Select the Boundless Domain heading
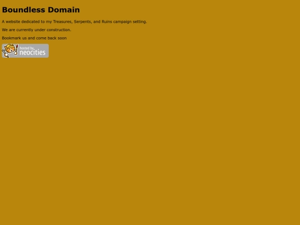Viewport: 300px width, 225px height. point(41,10)
